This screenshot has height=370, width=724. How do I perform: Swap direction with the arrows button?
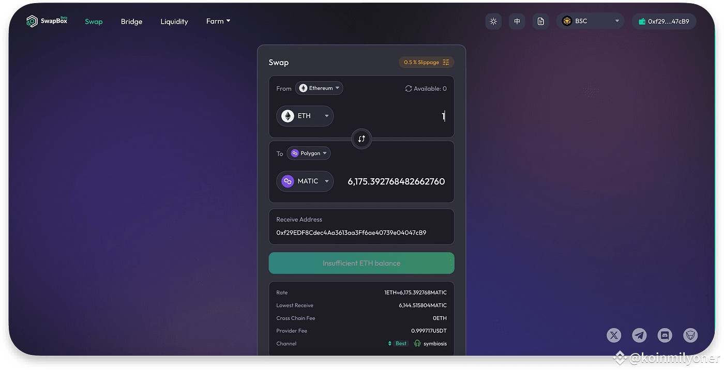tap(361, 138)
